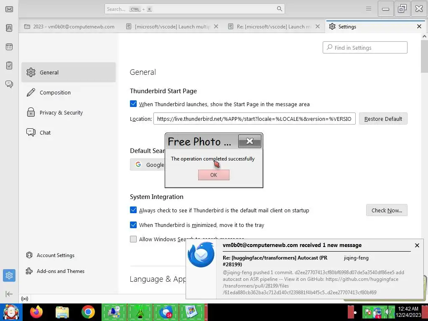Click the volume tray icon
This screenshot has height=321, width=428.
point(387,311)
